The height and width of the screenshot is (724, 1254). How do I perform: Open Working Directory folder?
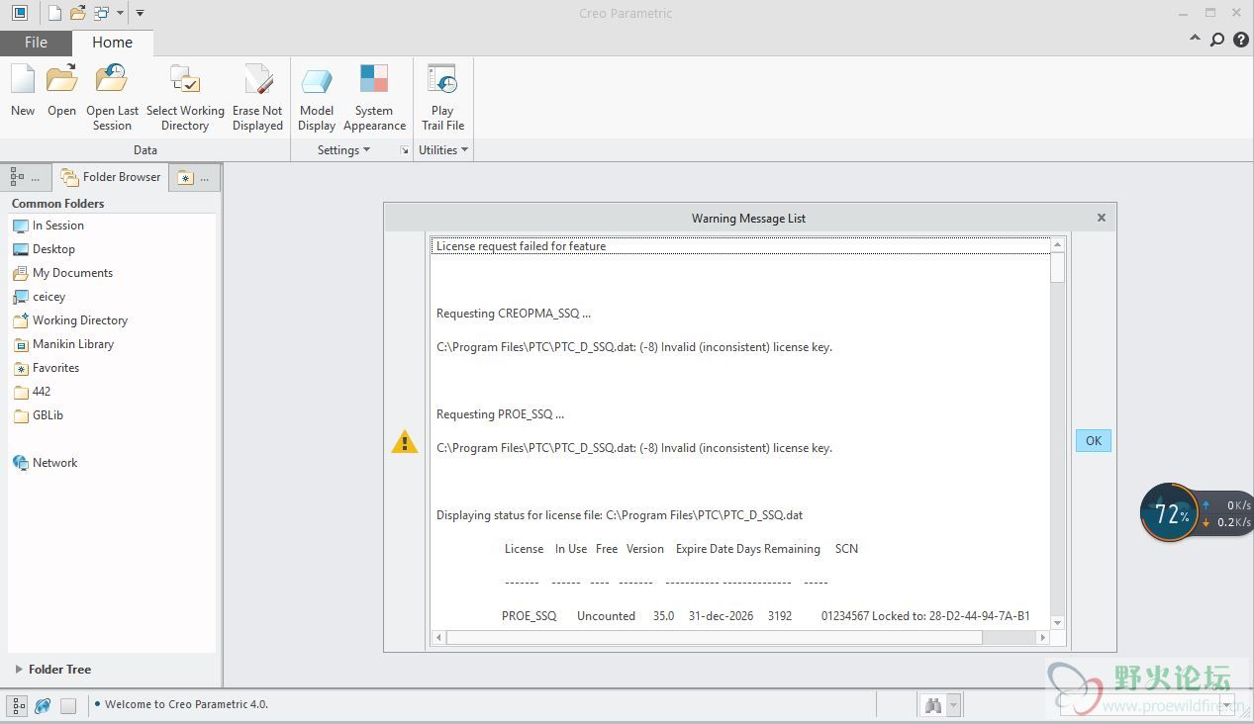(79, 320)
